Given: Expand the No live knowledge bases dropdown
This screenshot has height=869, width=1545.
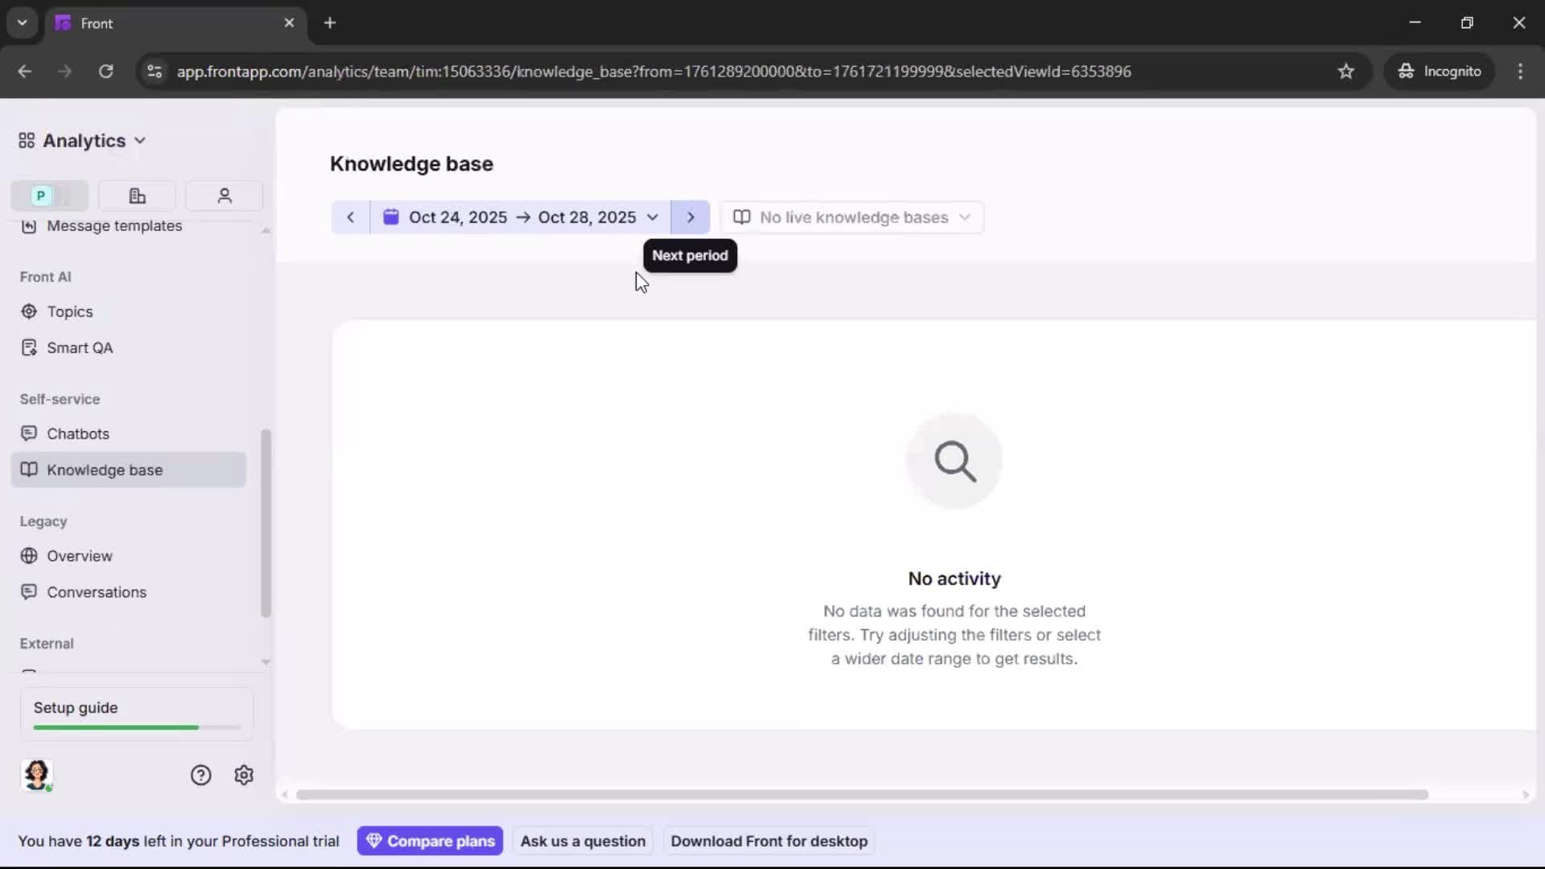Looking at the screenshot, I should [x=852, y=217].
